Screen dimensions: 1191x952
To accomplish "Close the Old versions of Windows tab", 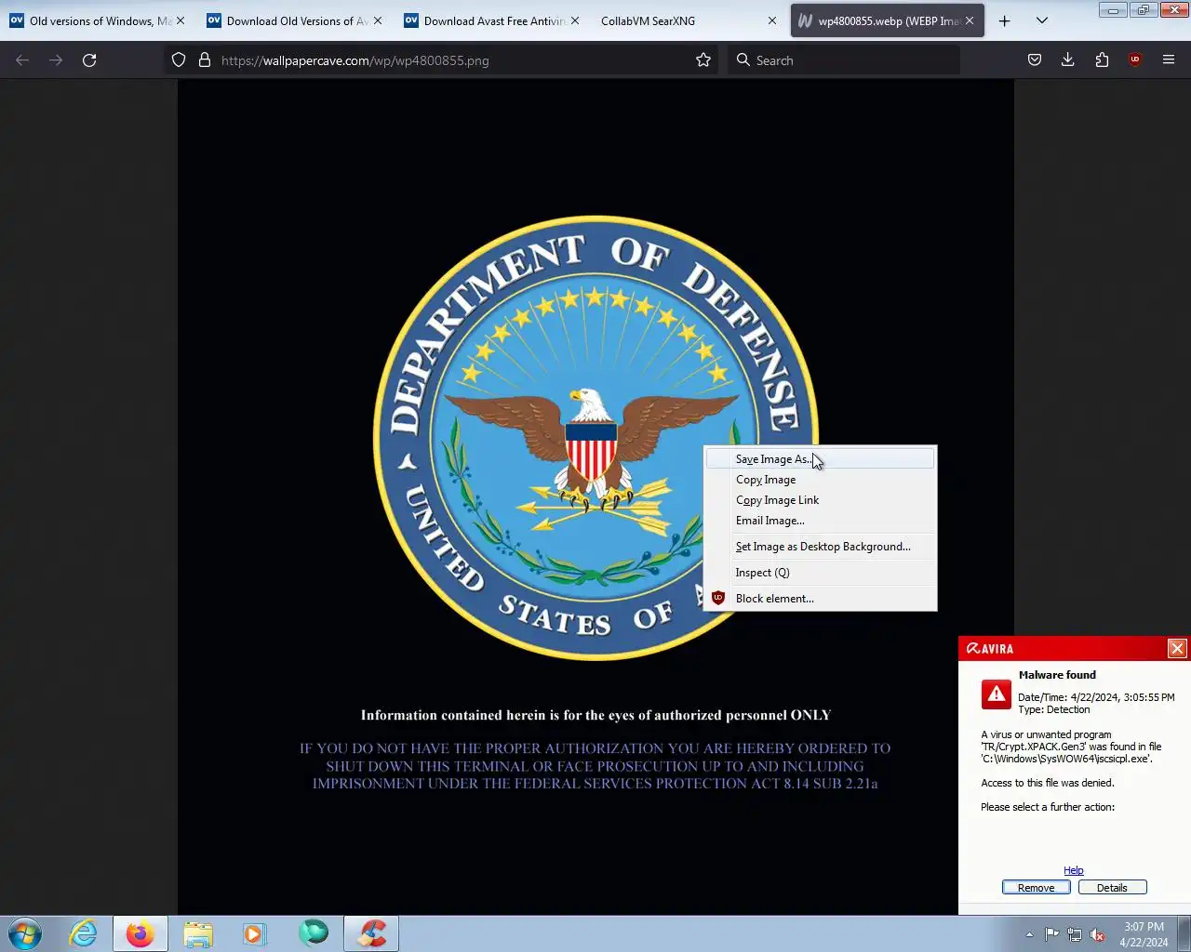I will (x=181, y=20).
